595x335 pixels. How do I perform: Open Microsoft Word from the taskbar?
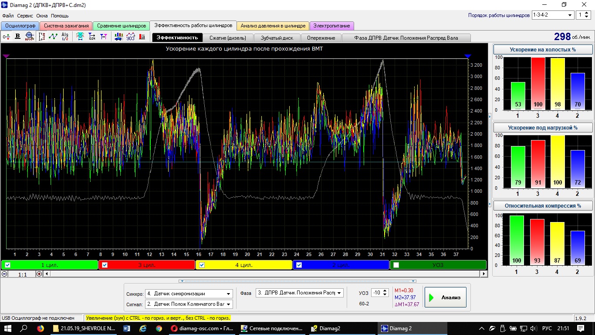tap(127, 328)
